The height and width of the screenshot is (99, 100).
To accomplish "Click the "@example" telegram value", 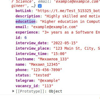I will [x=49, y=80].
